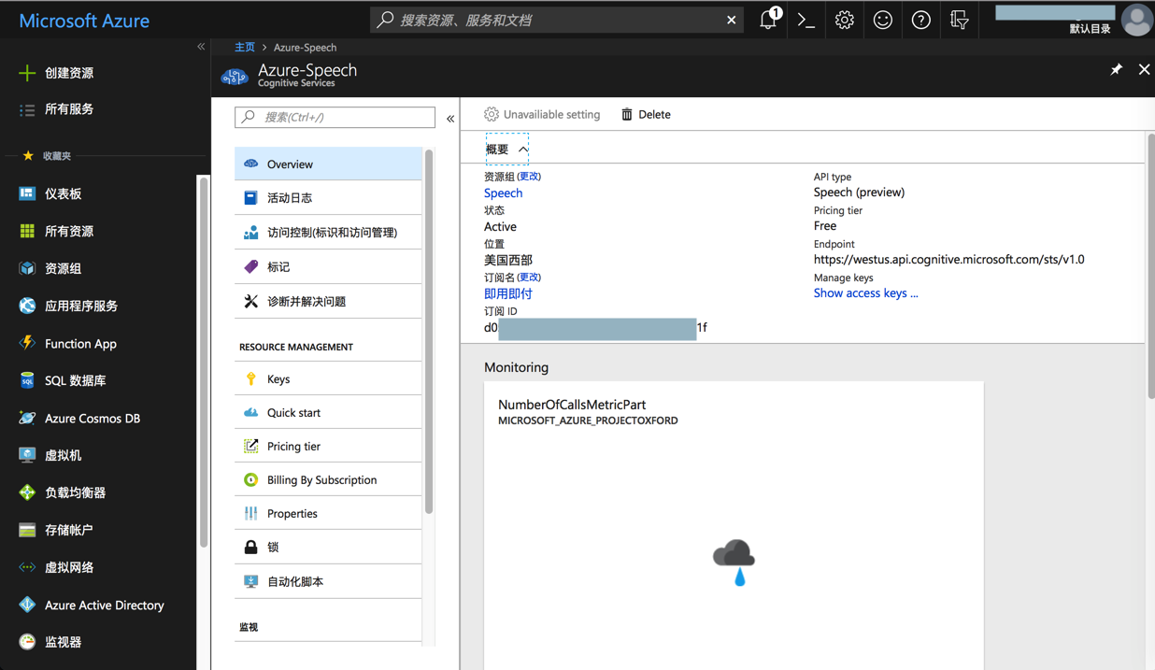Click Show access keys link
The width and height of the screenshot is (1155, 670).
pos(865,292)
